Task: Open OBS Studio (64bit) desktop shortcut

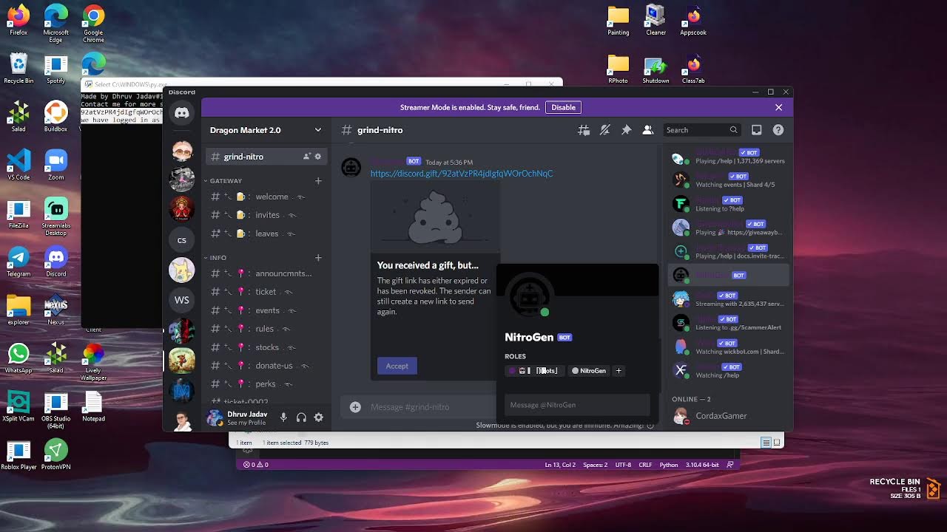Action: point(56,411)
